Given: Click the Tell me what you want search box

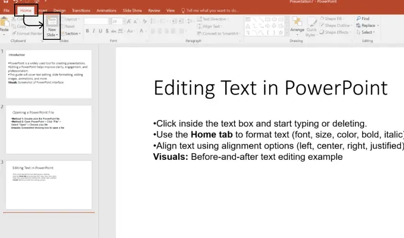Looking at the screenshot, I should (x=212, y=10).
